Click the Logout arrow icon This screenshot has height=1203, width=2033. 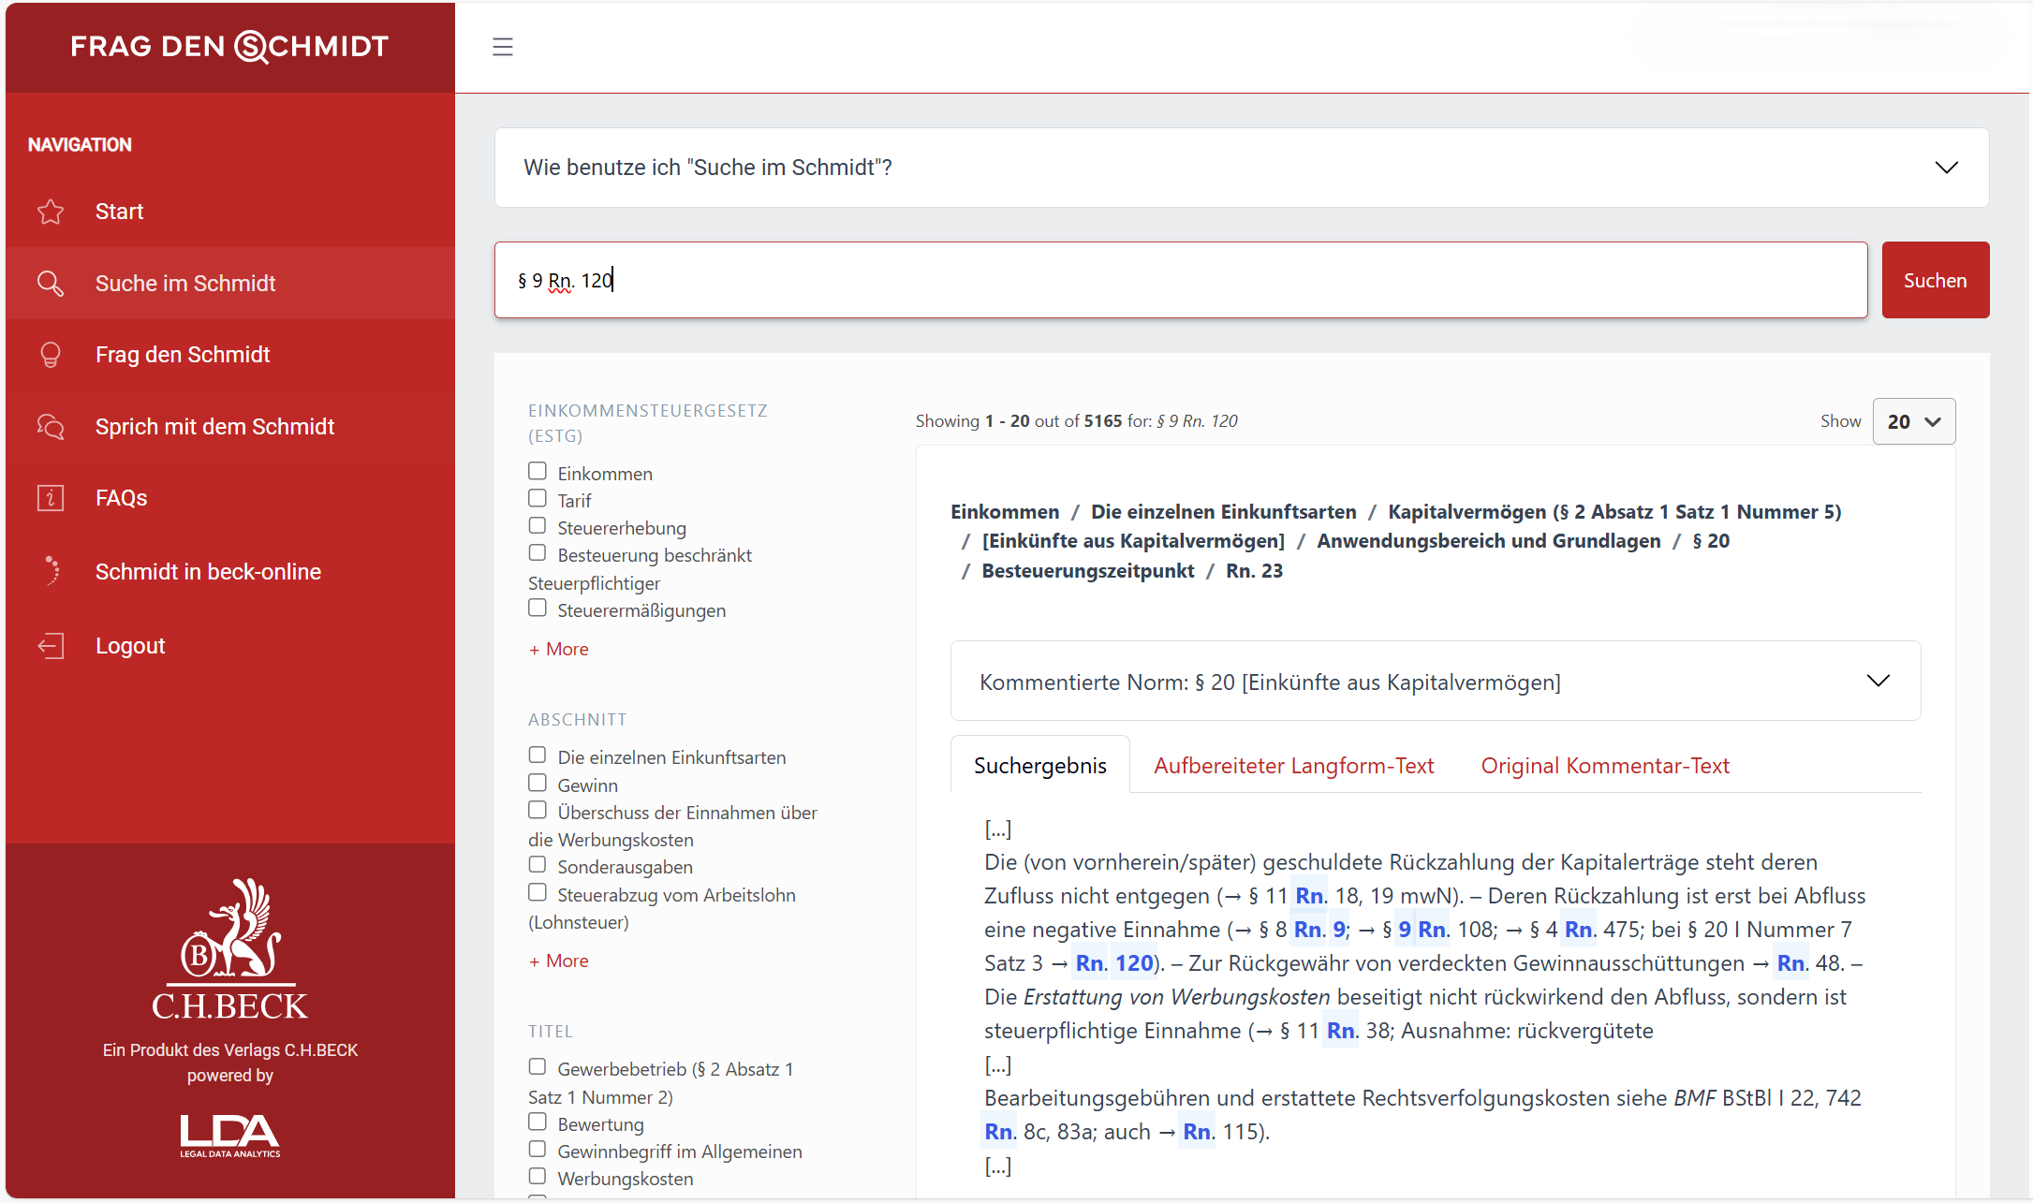(x=51, y=646)
